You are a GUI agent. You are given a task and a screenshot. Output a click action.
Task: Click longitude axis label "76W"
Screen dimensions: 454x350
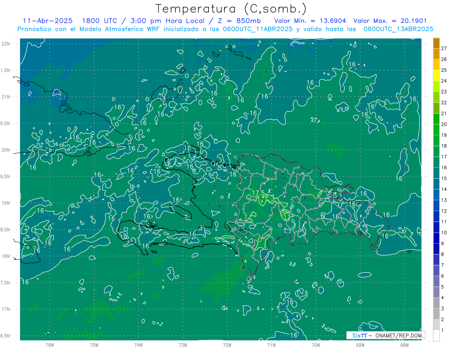[50, 345]
